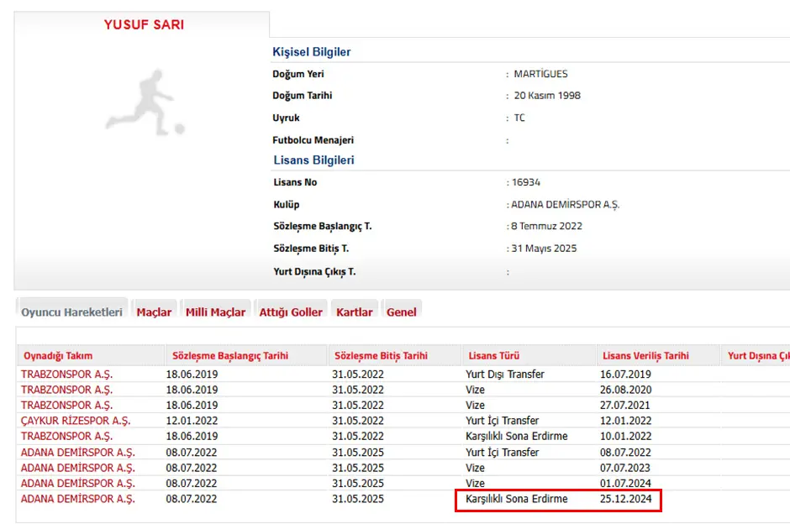This screenshot has width=790, height=524.
Task: Click the Lisans Veriliş Tarihi column header
Action: (x=645, y=356)
